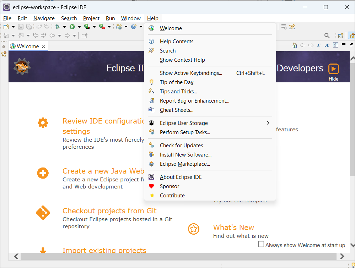
Task: Select Show Active Keybindings menu item
Action: [x=210, y=73]
